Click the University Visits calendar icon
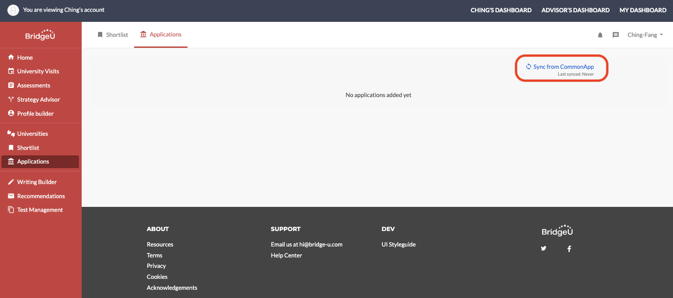 click(x=11, y=71)
